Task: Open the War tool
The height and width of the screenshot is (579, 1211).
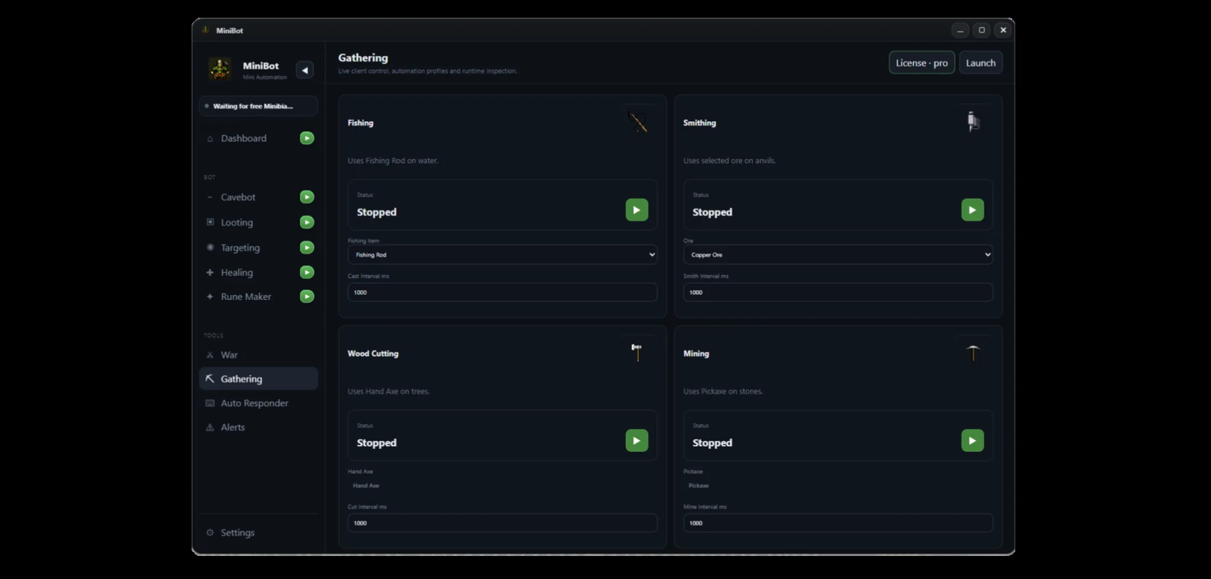Action: [258, 355]
